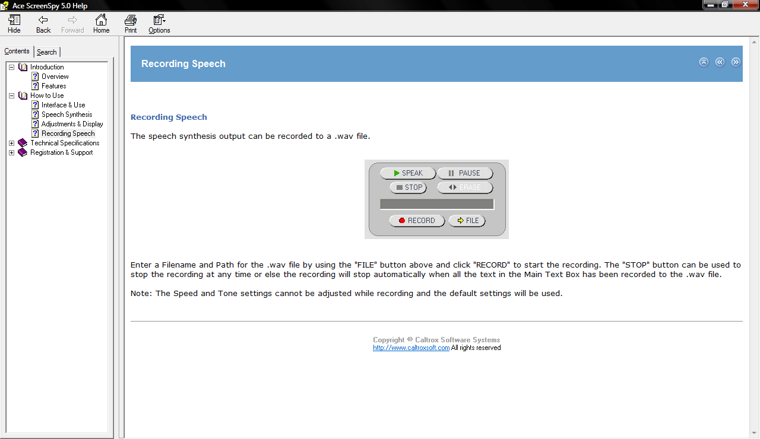Viewport: 760px width, 439px height.
Task: Click the FILE button in the image
Action: [467, 221]
